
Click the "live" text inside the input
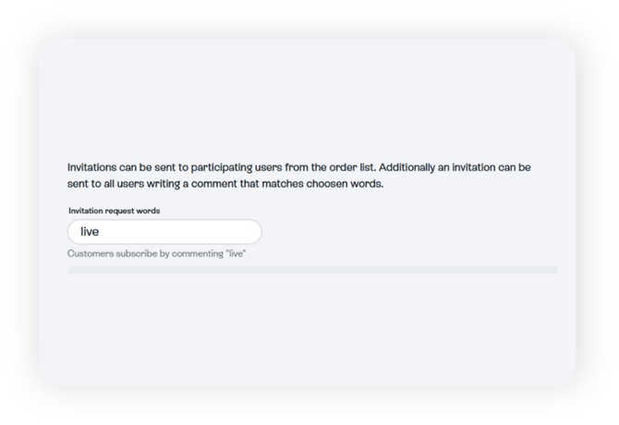pyautogui.click(x=90, y=232)
